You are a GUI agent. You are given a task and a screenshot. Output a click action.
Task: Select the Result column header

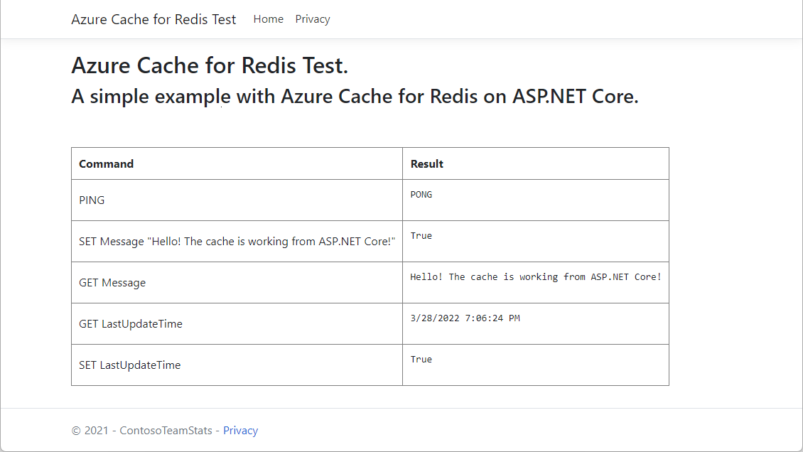click(x=426, y=163)
